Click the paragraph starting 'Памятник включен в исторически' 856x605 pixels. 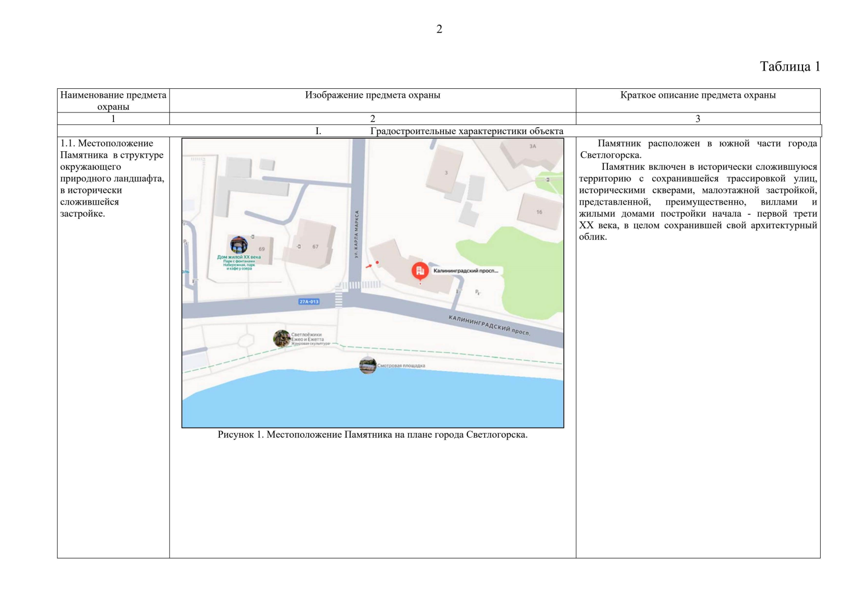pyautogui.click(x=698, y=202)
